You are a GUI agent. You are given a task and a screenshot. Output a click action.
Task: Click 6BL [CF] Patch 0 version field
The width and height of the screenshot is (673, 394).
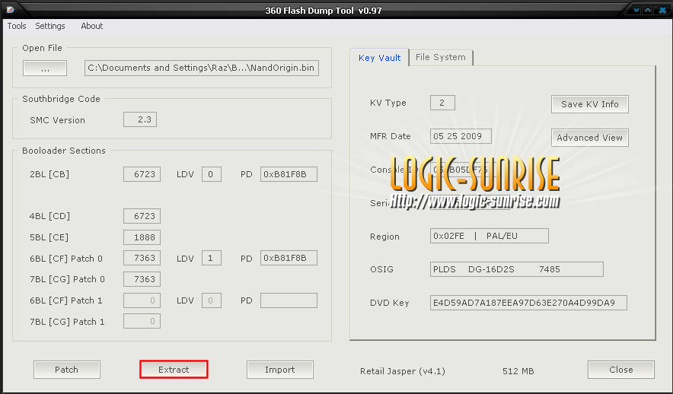point(142,258)
